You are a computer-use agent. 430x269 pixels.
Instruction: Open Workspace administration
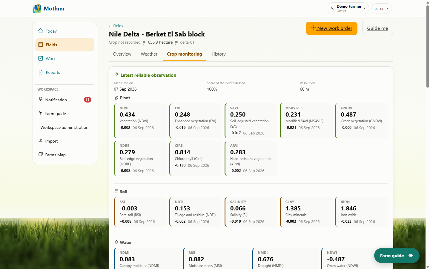tap(65, 127)
